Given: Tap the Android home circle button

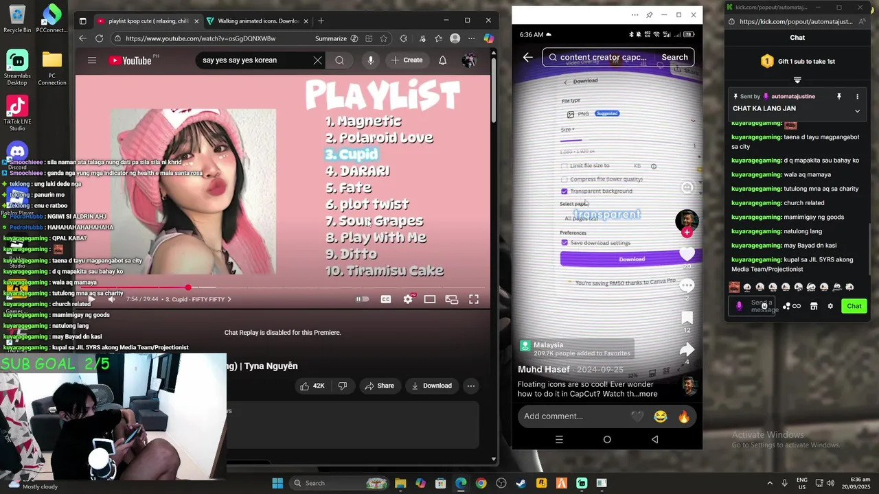Looking at the screenshot, I should pos(607,439).
